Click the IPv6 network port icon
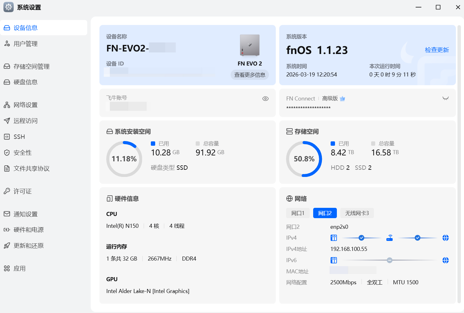The height and width of the screenshot is (313, 464). [x=334, y=260]
